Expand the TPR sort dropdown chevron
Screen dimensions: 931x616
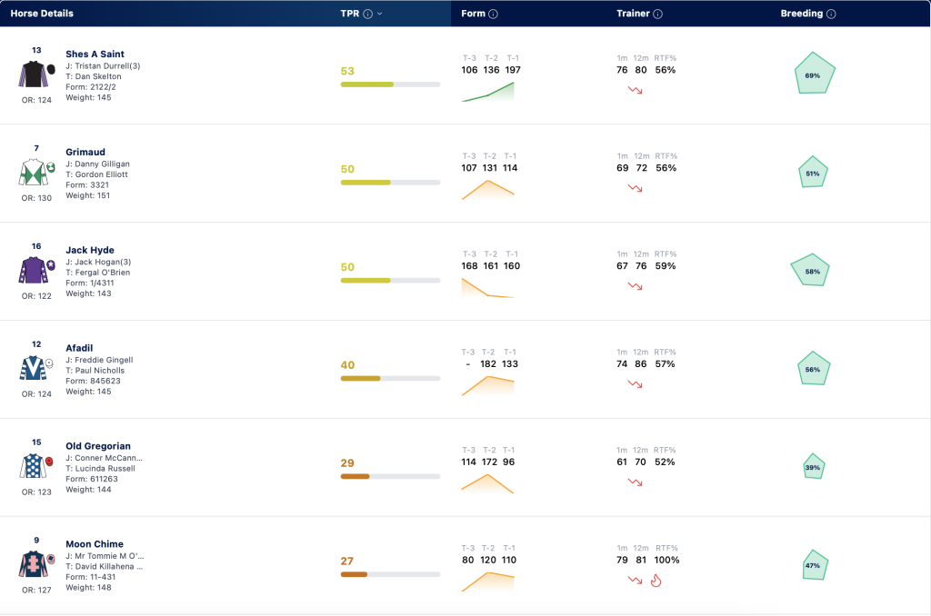[379, 14]
